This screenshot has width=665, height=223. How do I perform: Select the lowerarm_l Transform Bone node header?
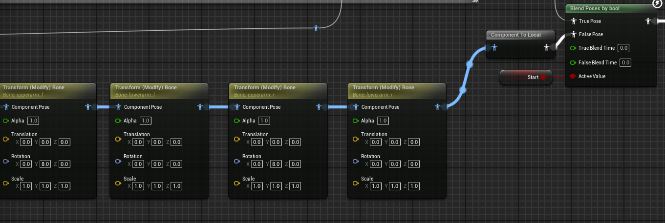coord(159,90)
